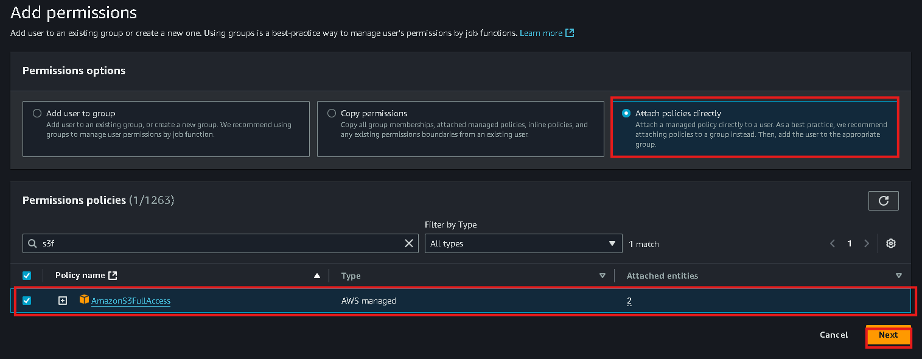Select the Add user to group radio option
The width and height of the screenshot is (922, 359).
click(37, 113)
